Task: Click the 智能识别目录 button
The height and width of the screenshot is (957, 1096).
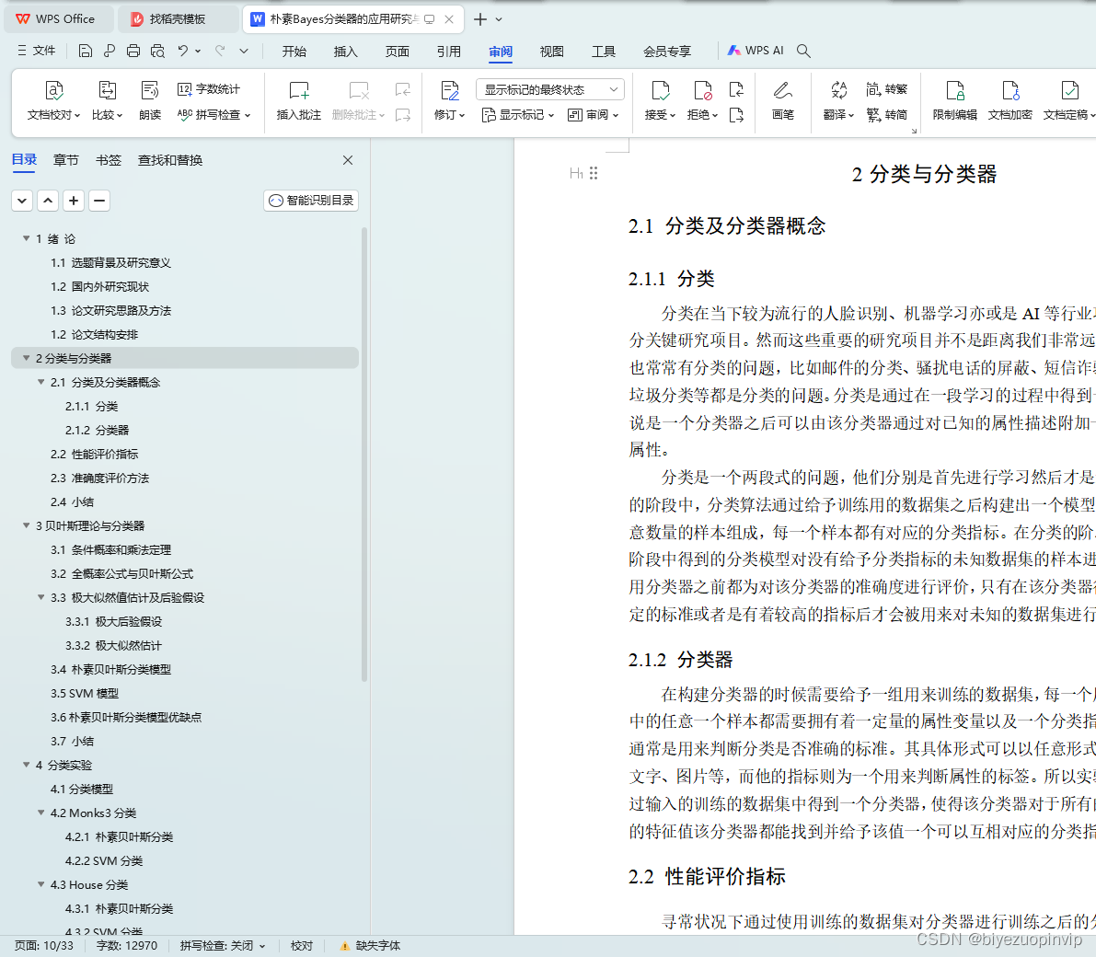Action: pyautogui.click(x=311, y=201)
